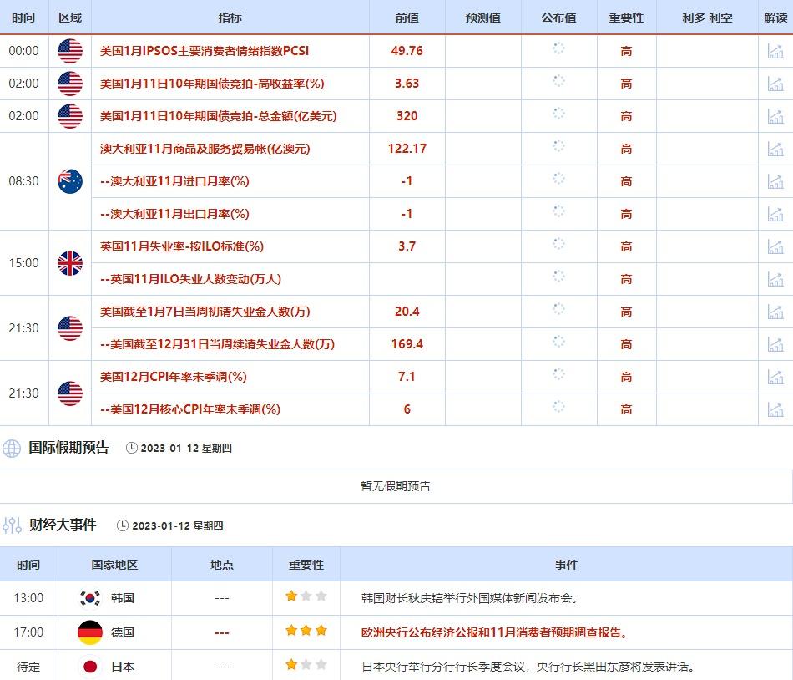
Task: Click the Australia flag icon
Action: coord(70,181)
